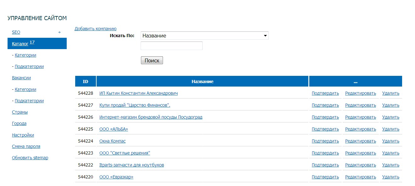Open the Страны page

(20, 112)
